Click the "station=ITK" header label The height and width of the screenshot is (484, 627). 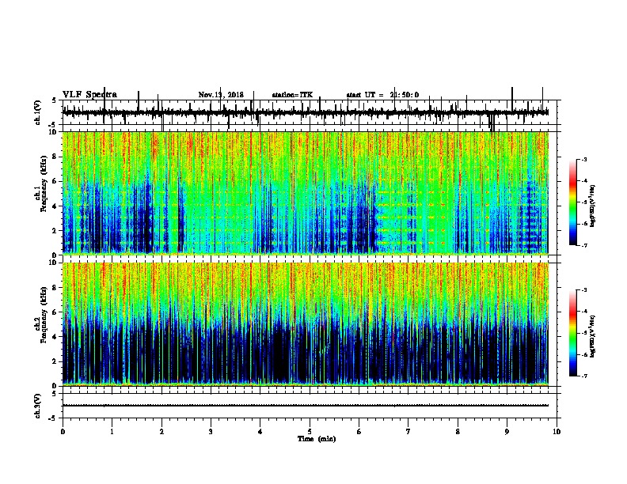[292, 95]
